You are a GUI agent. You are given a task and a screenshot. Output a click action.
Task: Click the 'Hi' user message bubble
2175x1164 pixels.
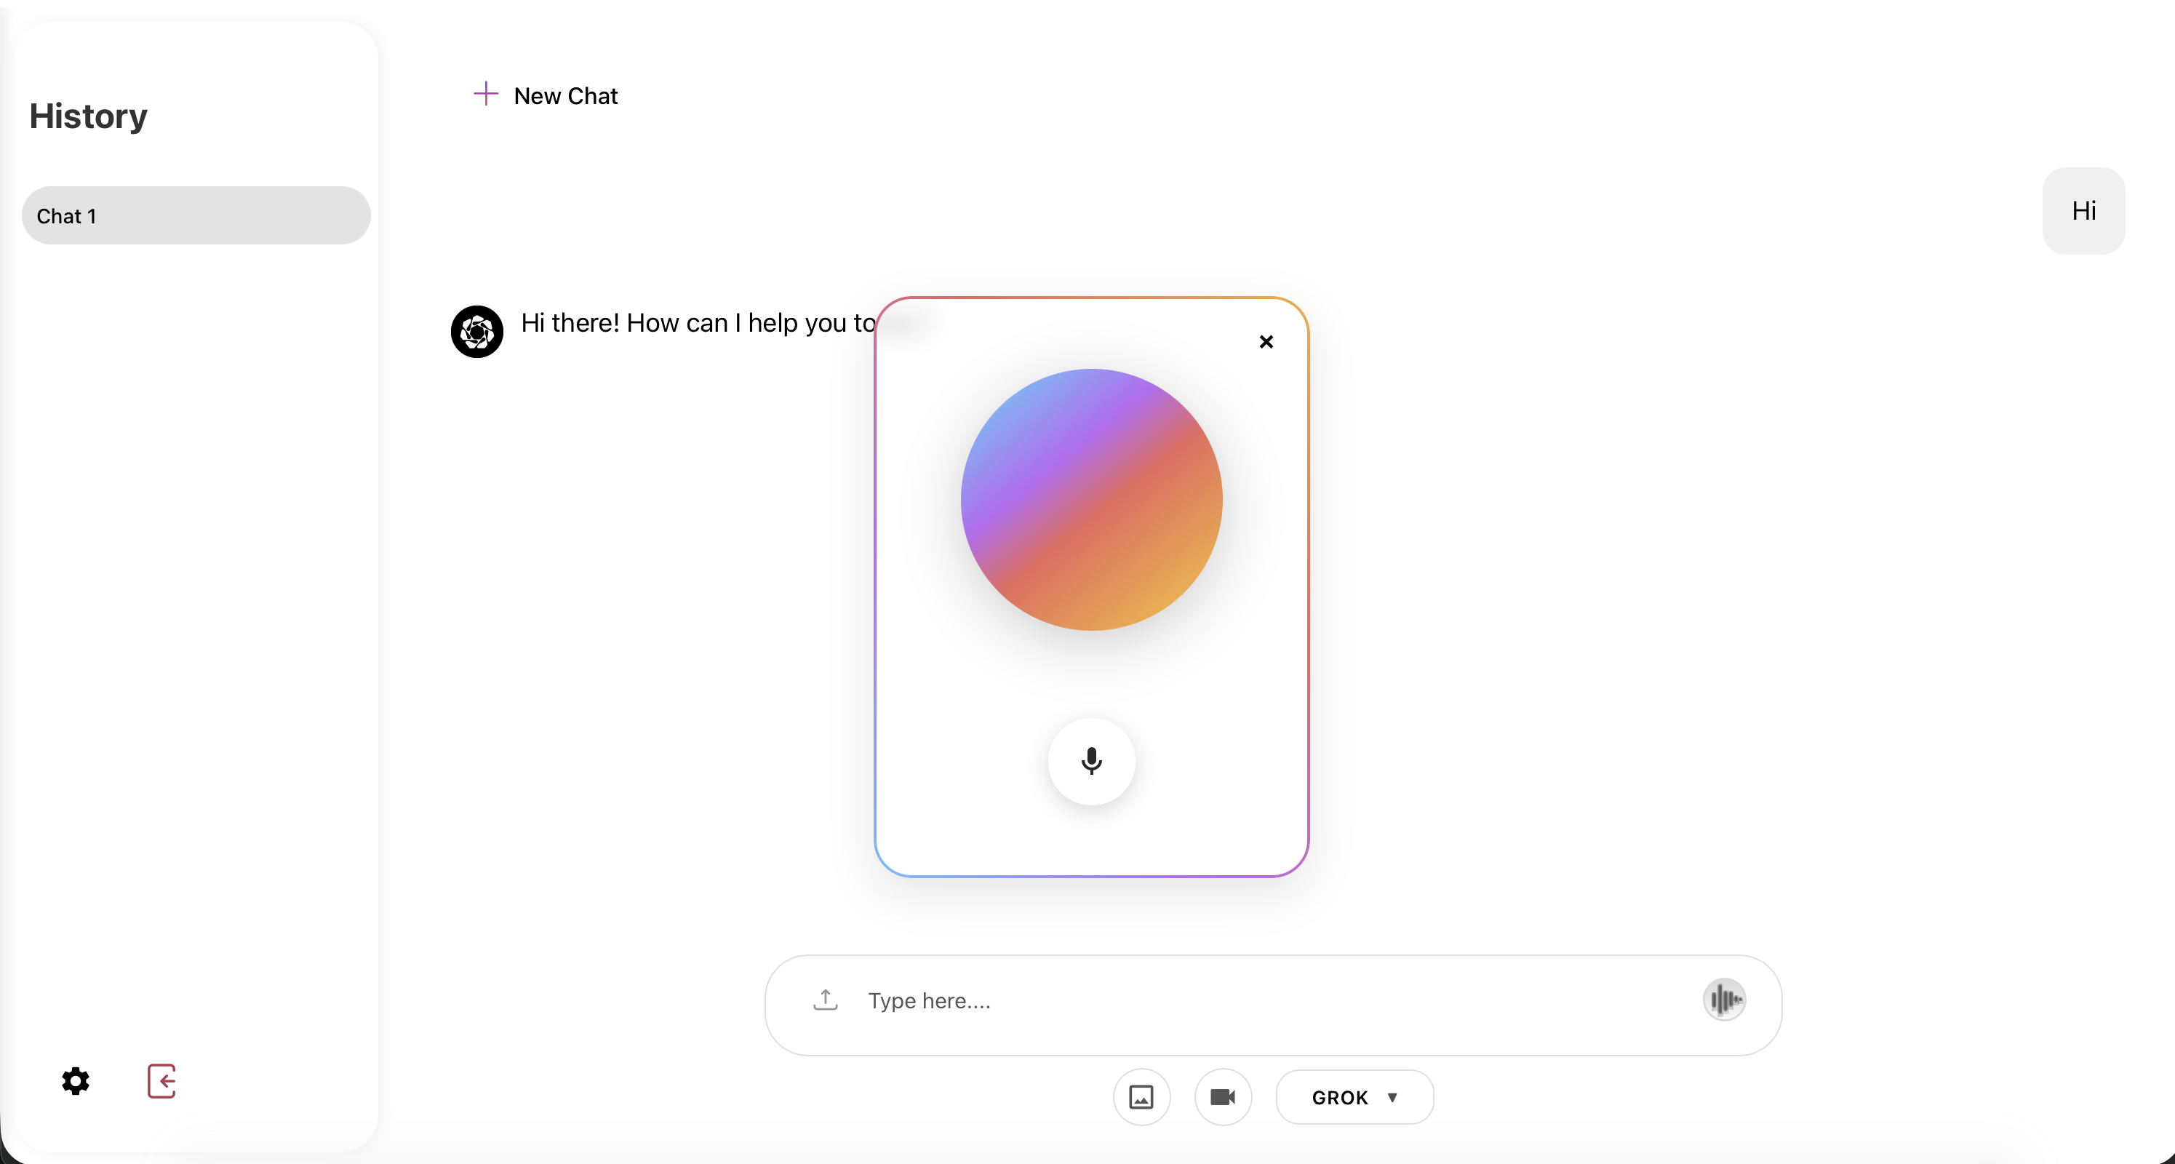point(2083,210)
